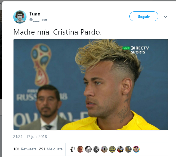Open the last liker's avatar with a pink border

tap(136, 149)
